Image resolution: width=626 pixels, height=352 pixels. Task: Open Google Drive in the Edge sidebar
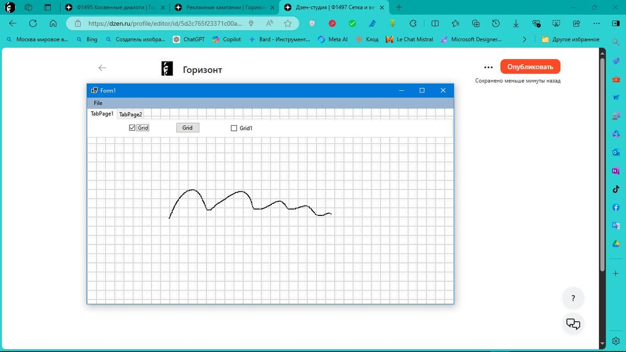pos(616,244)
